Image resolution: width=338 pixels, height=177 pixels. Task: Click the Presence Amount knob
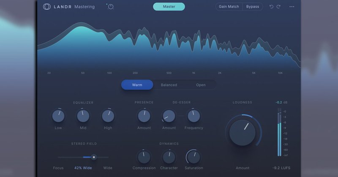point(144,116)
